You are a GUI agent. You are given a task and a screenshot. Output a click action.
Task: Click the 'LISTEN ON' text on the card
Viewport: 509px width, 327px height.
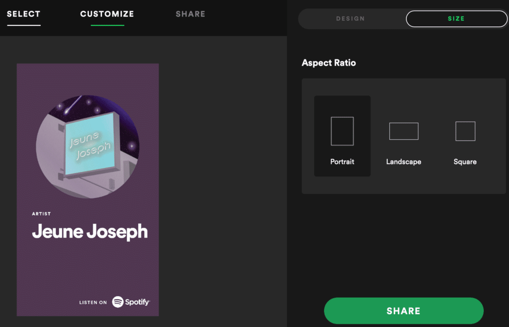pos(93,302)
